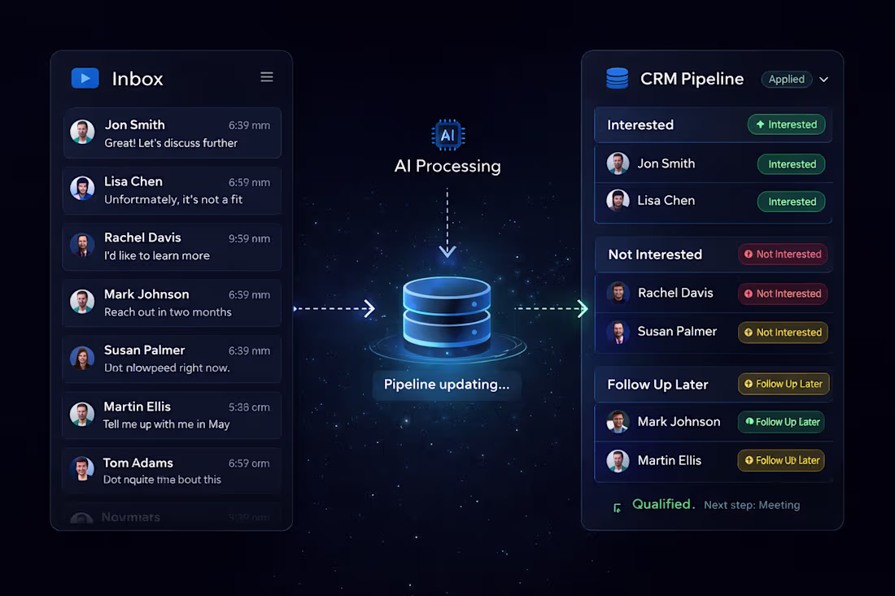Click the red Inbox play icon
The height and width of the screenshot is (596, 895).
click(x=85, y=78)
